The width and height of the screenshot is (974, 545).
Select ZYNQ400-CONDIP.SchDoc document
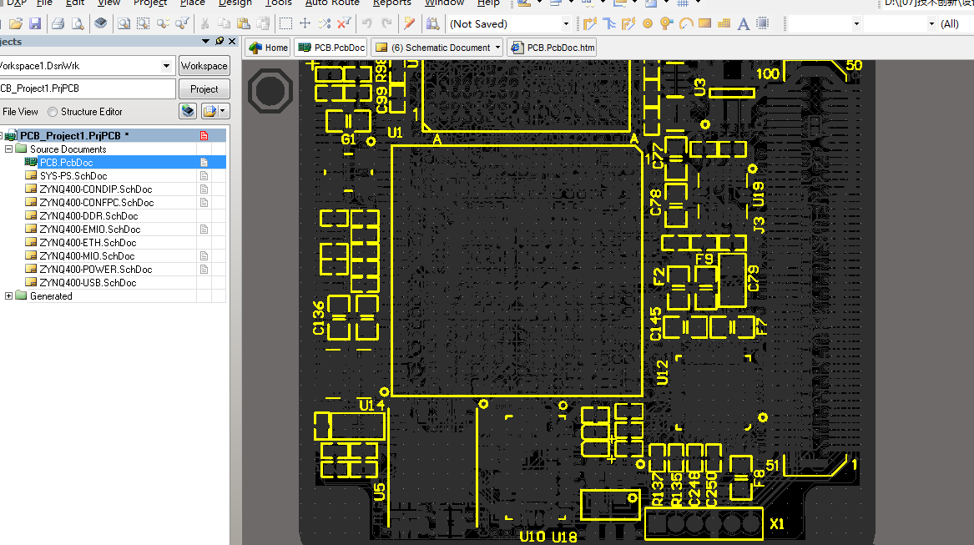coord(96,189)
